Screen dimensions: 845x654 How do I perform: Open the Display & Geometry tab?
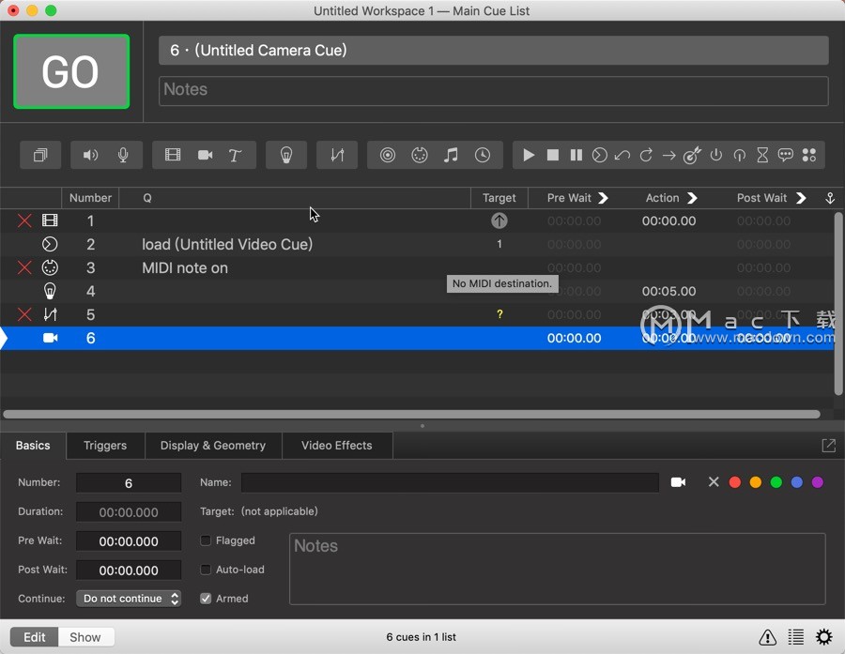213,446
